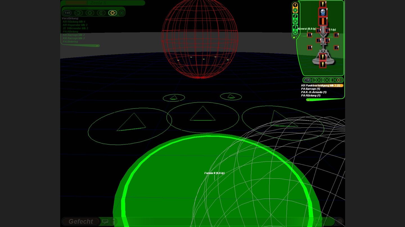The height and width of the screenshot is (227, 405).
Task: Select reinforcement KR Reparatur Mk 3
Action: pyautogui.click(x=75, y=25)
